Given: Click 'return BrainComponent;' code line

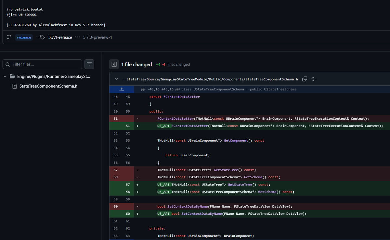Looking at the screenshot, I should pos(188,155).
